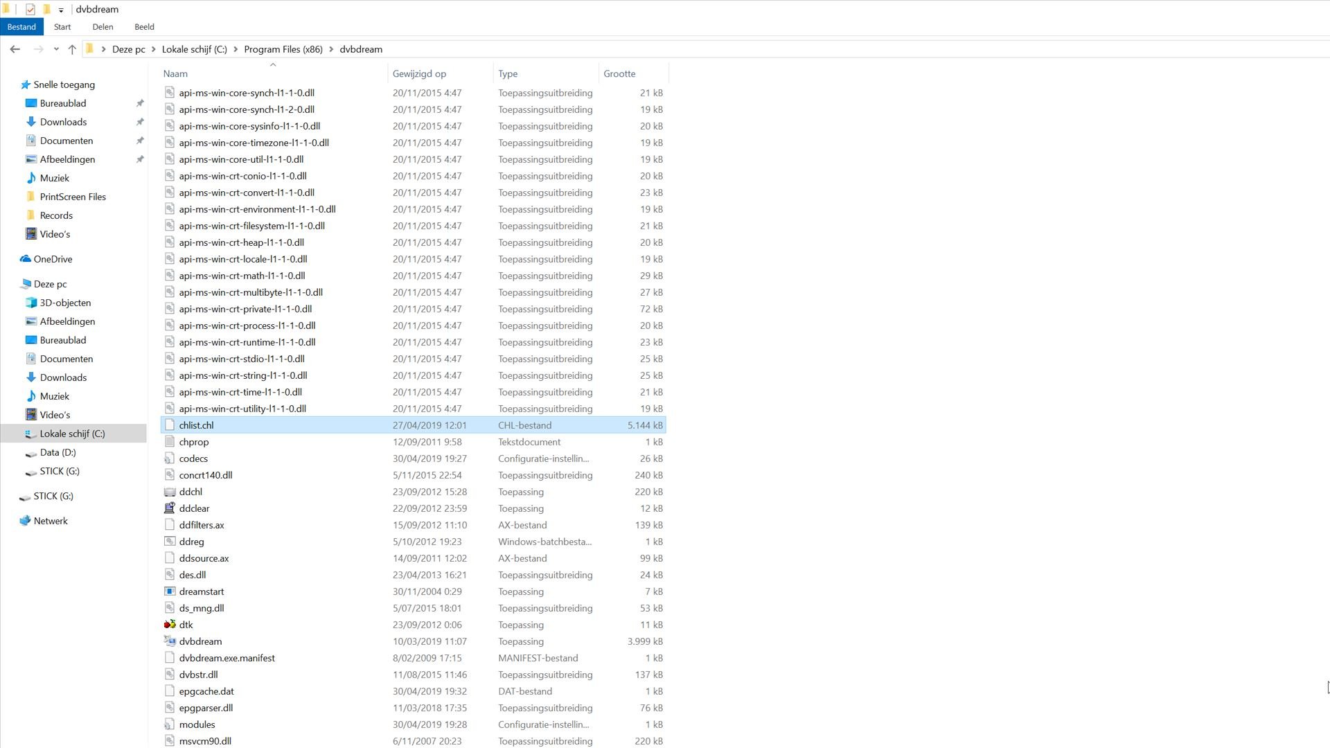Click the 3D-objecten icon in sidebar
This screenshot has width=1330, height=748.
click(30, 303)
